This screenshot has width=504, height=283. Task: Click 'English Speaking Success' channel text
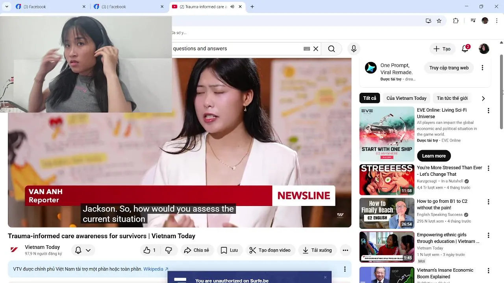tap(440, 215)
